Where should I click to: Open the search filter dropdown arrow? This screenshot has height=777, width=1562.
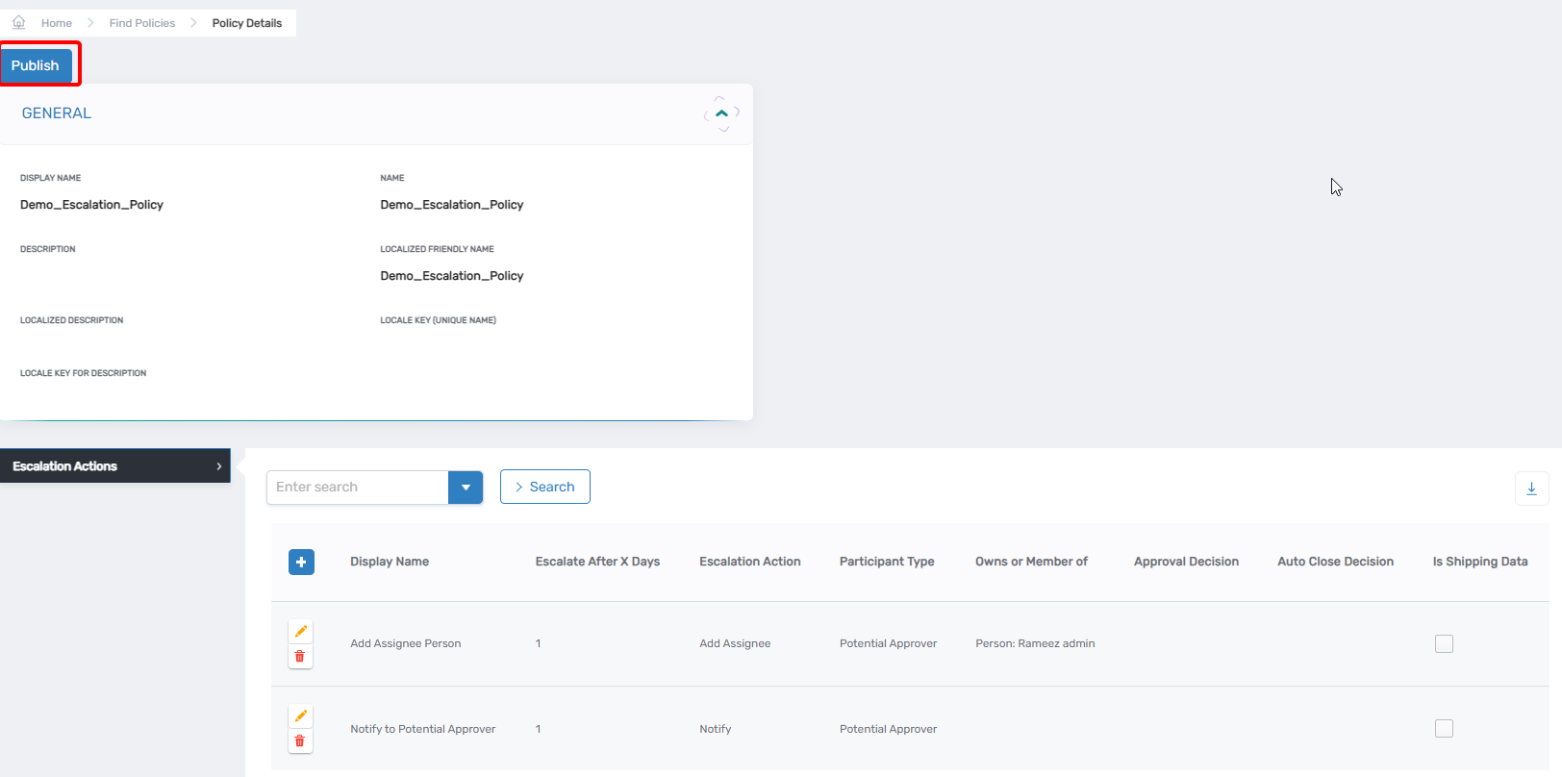pos(466,488)
